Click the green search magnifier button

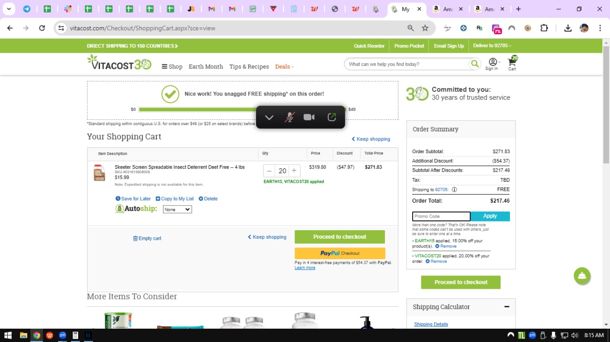(x=475, y=64)
